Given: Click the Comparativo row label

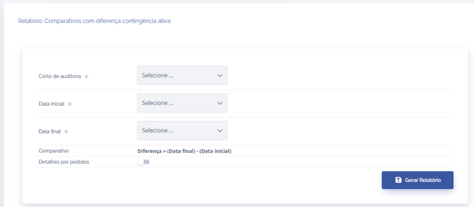Looking at the screenshot, I should coord(54,151).
